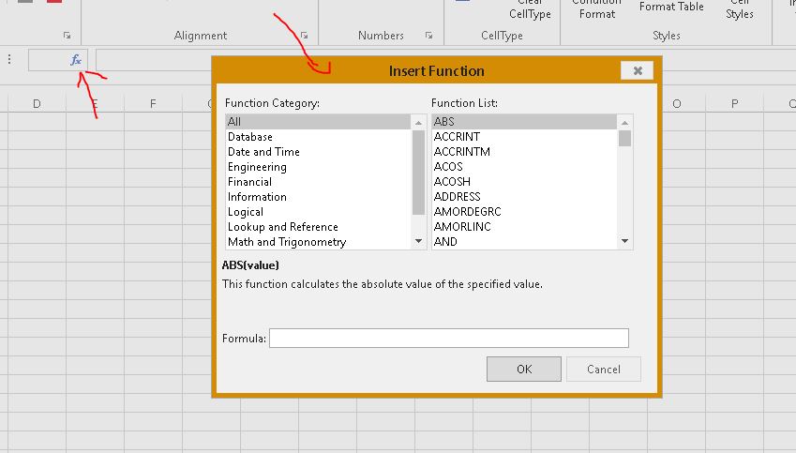Click the three-dot handle beside the name box

pos(9,60)
